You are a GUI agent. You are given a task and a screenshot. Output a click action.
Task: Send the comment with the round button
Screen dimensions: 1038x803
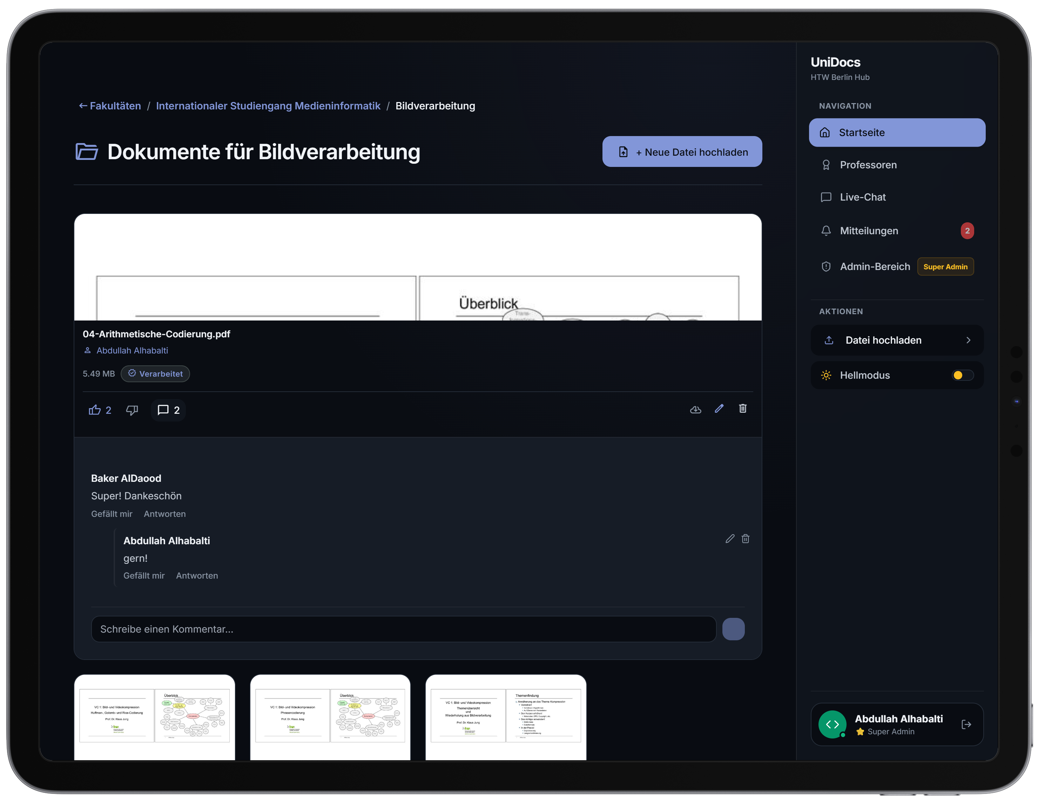(x=733, y=629)
